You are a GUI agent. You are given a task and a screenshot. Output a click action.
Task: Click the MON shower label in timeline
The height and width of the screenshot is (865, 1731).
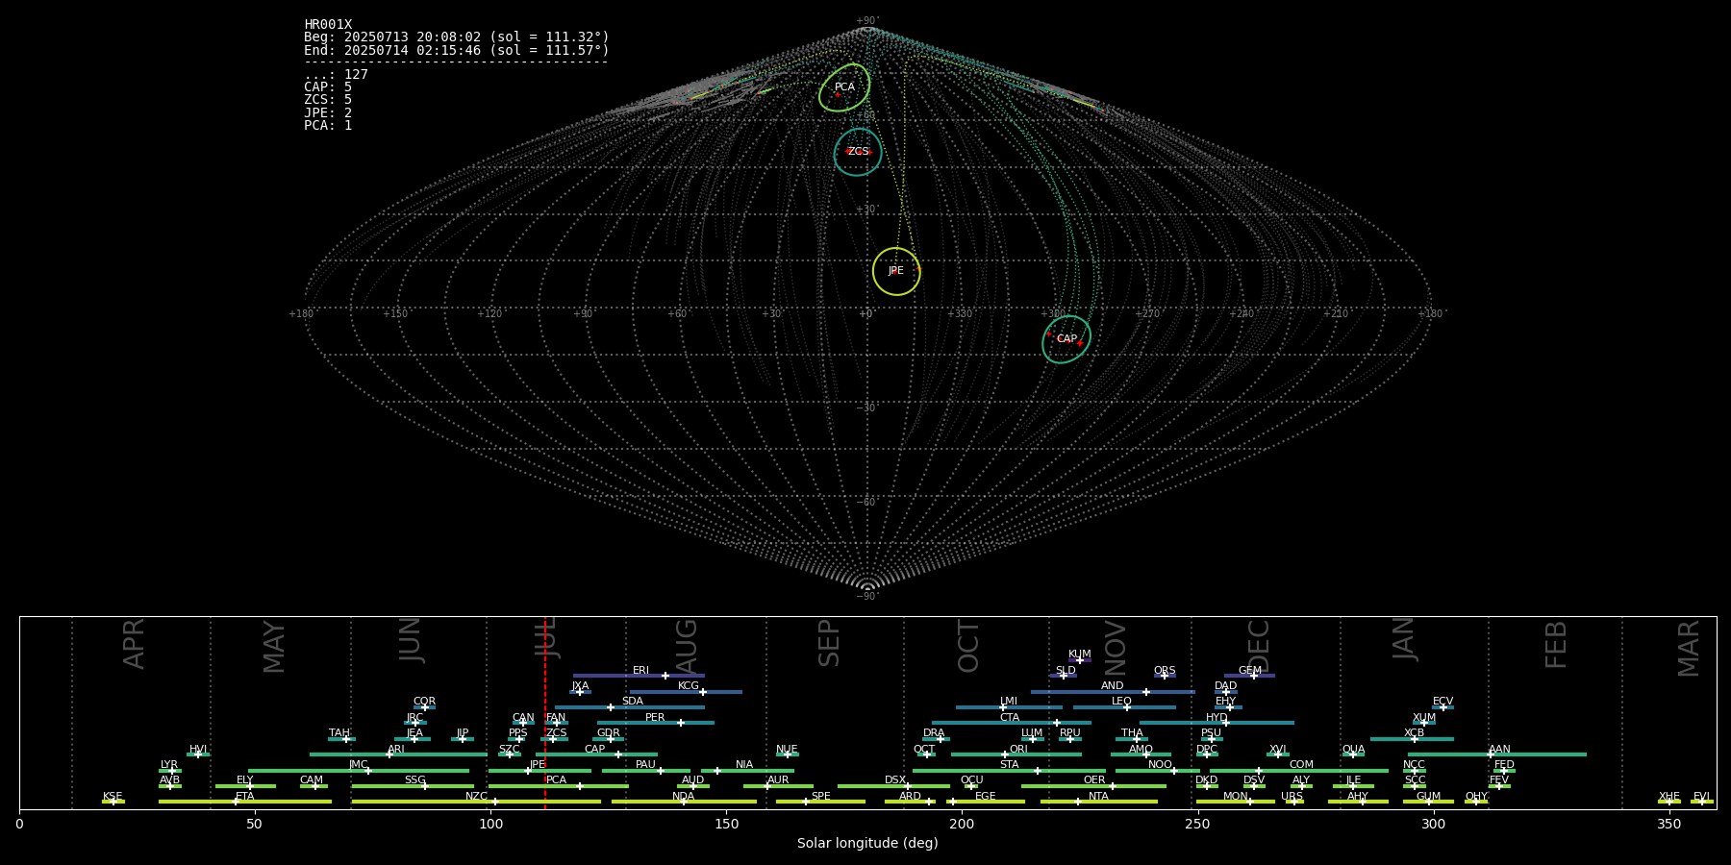[x=1236, y=797]
